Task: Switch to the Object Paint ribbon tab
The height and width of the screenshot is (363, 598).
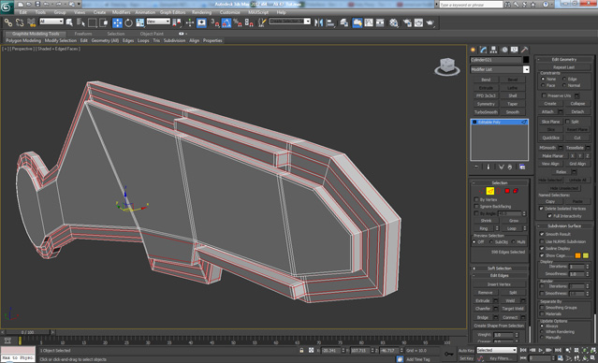Action: point(152,34)
